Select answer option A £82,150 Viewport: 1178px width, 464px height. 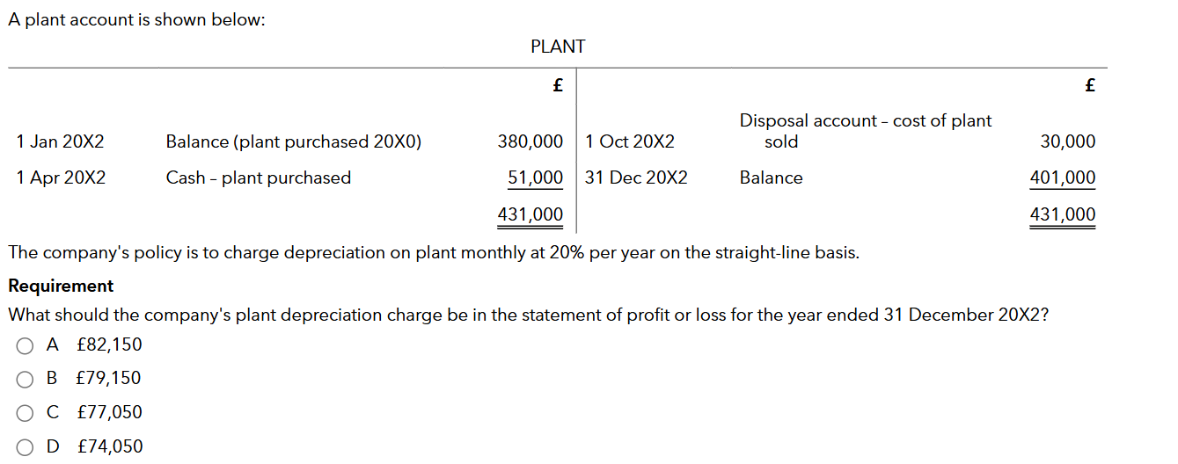click(25, 345)
